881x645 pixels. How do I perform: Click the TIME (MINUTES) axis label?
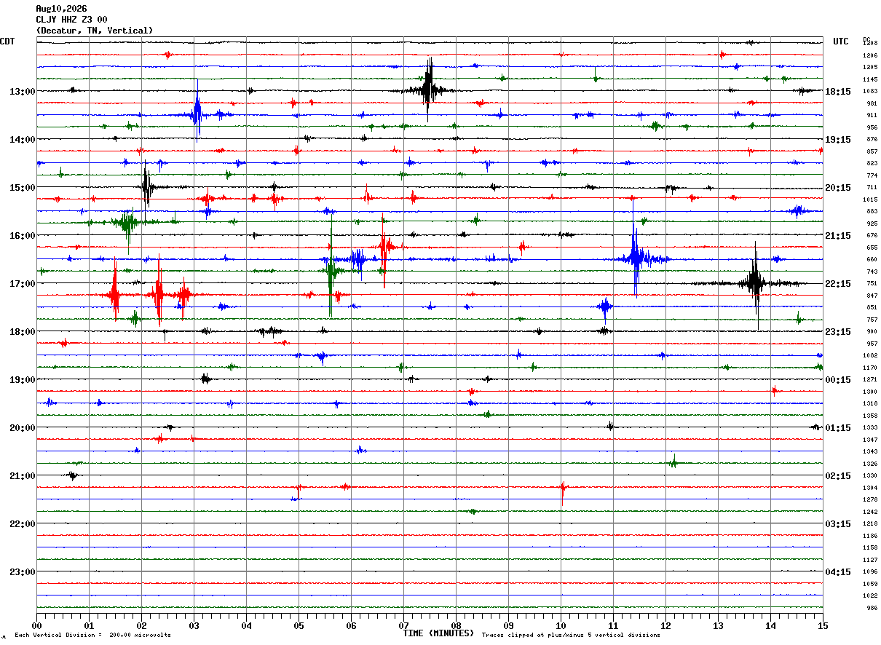(x=438, y=633)
